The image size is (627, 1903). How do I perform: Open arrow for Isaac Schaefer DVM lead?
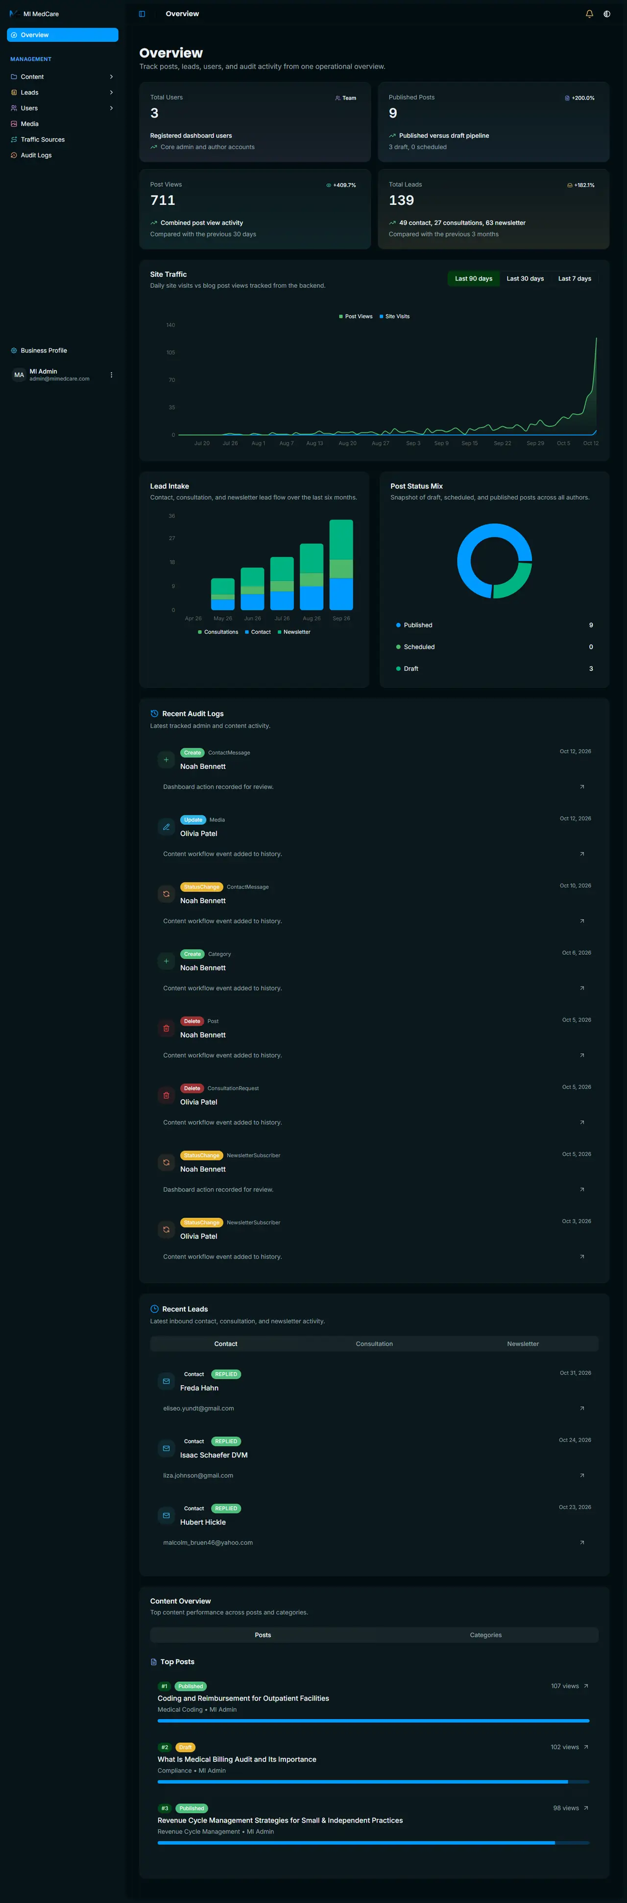click(x=582, y=1476)
